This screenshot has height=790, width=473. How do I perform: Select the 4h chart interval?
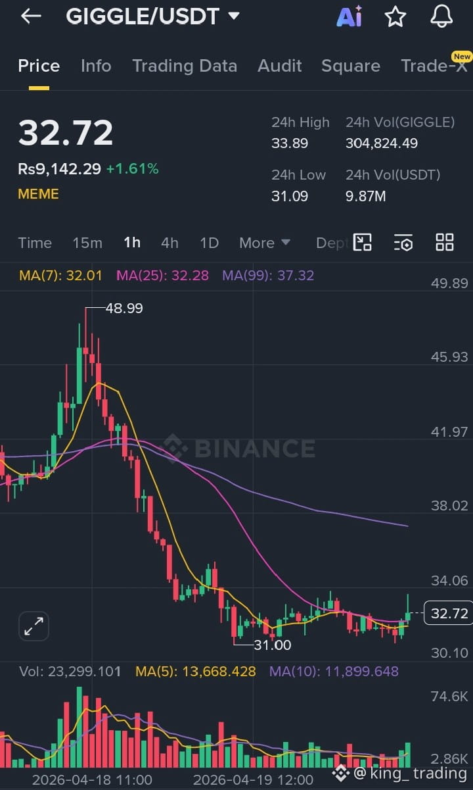(169, 243)
